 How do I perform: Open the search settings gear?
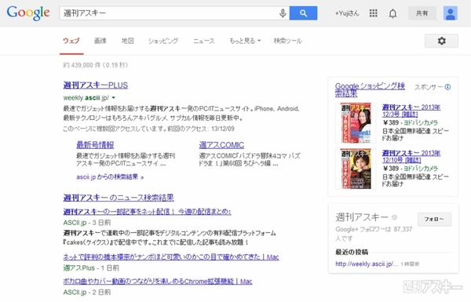pos(441,41)
